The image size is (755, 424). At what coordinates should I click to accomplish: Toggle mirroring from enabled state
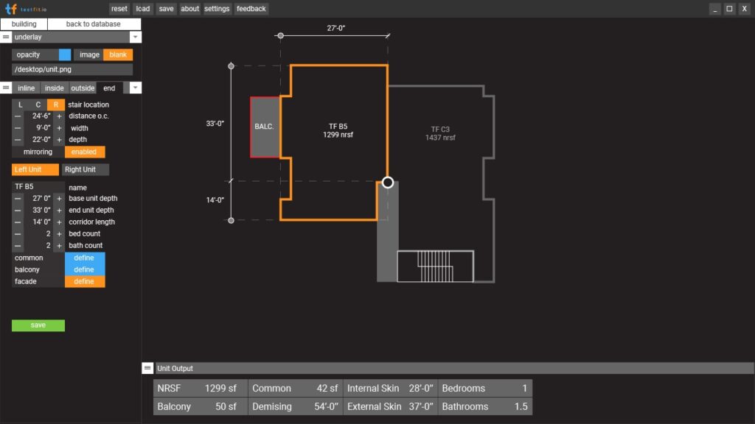(85, 152)
